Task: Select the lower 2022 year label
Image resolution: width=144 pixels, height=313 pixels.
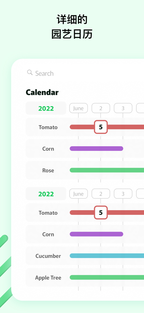Action: 46,194
